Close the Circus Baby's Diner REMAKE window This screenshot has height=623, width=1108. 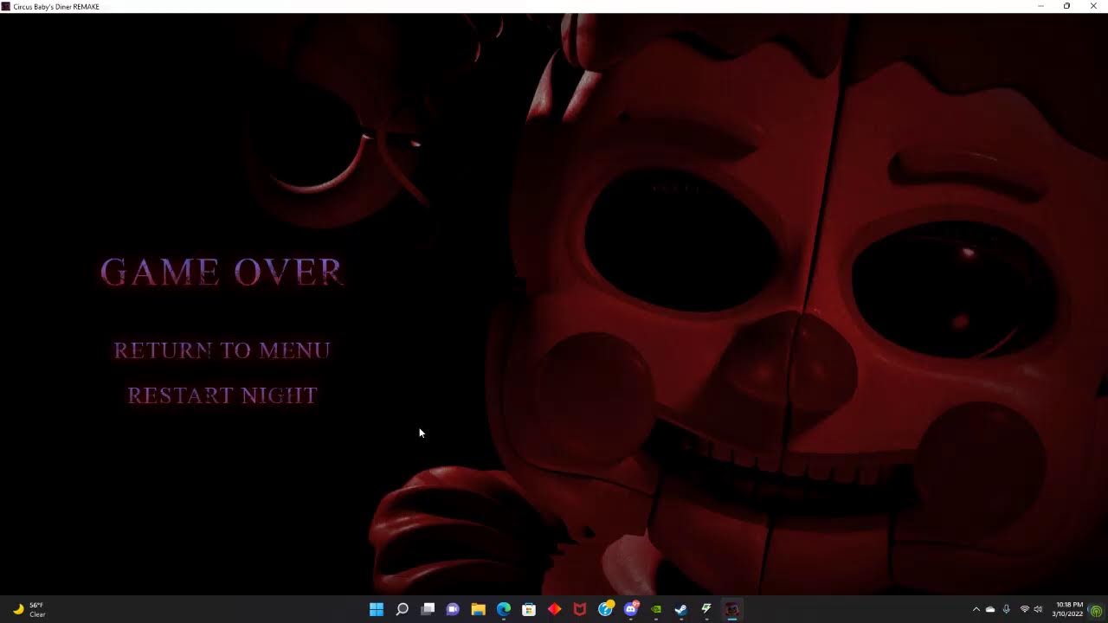(x=1093, y=6)
